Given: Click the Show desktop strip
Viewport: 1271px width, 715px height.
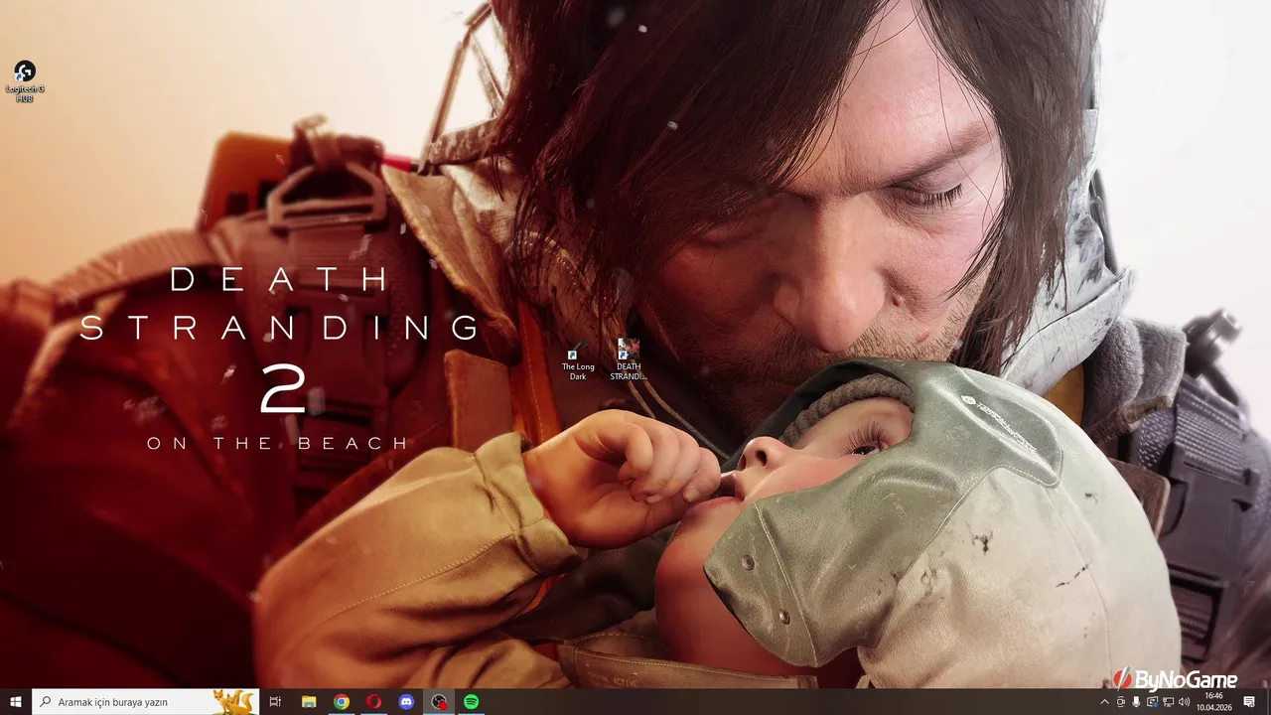Looking at the screenshot, I should click(1268, 702).
